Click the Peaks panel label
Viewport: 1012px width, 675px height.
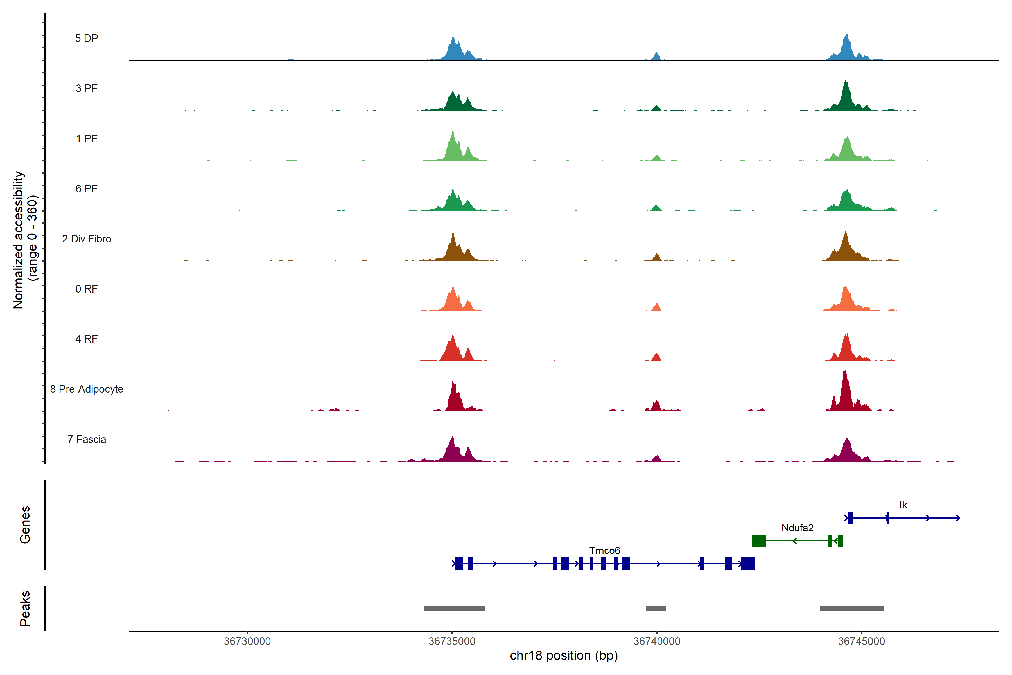25,608
